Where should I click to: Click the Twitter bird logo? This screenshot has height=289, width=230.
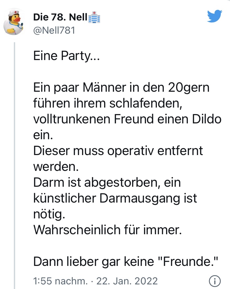click(215, 16)
